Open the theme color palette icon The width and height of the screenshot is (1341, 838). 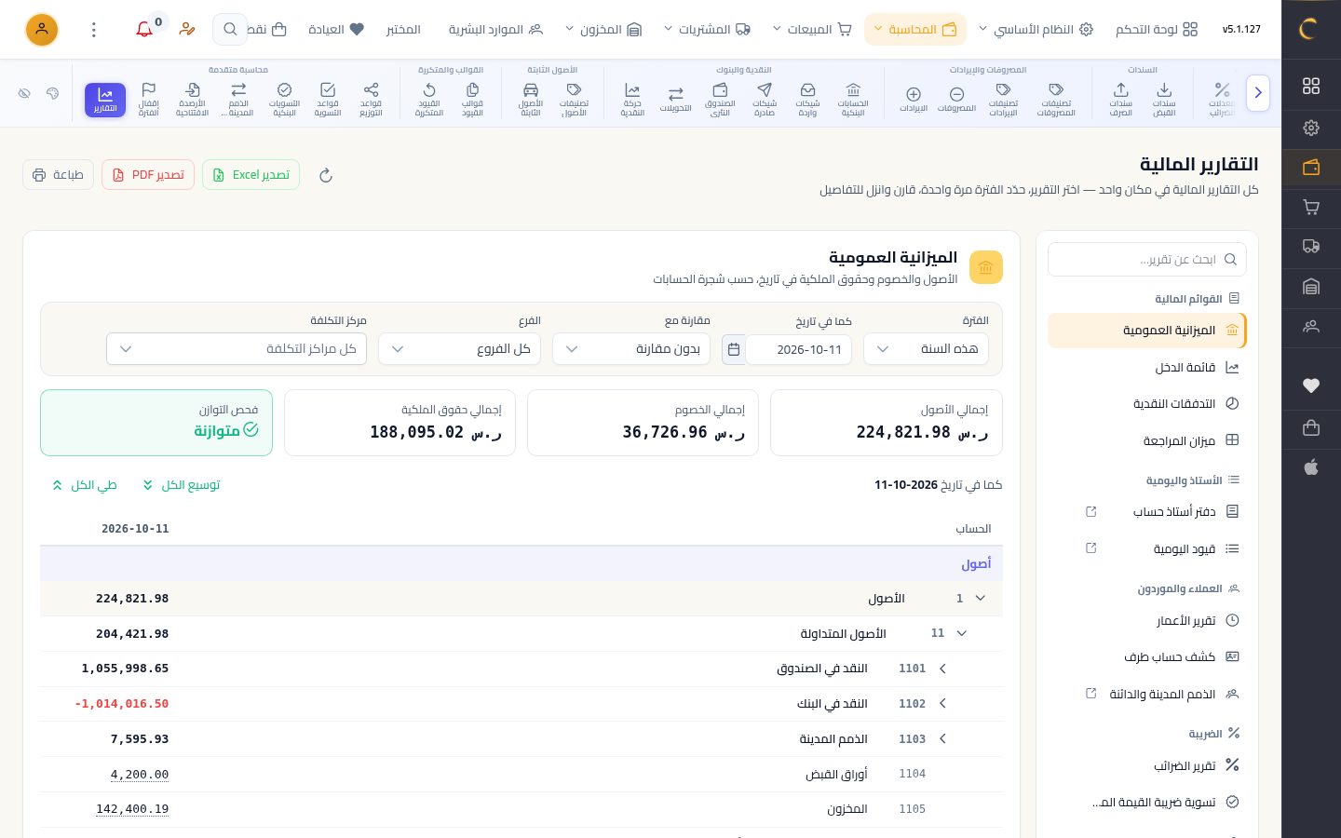coord(53,93)
